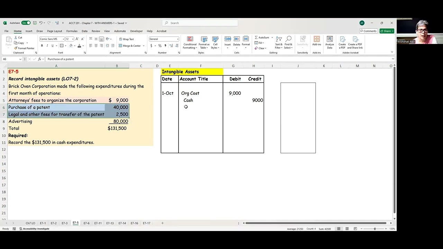Click Wrap Text button

126,39
